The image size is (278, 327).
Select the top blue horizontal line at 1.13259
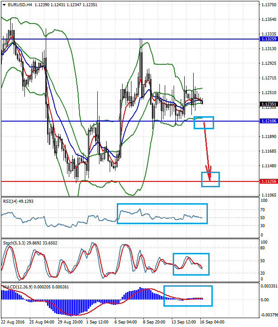pyautogui.click(x=89, y=39)
